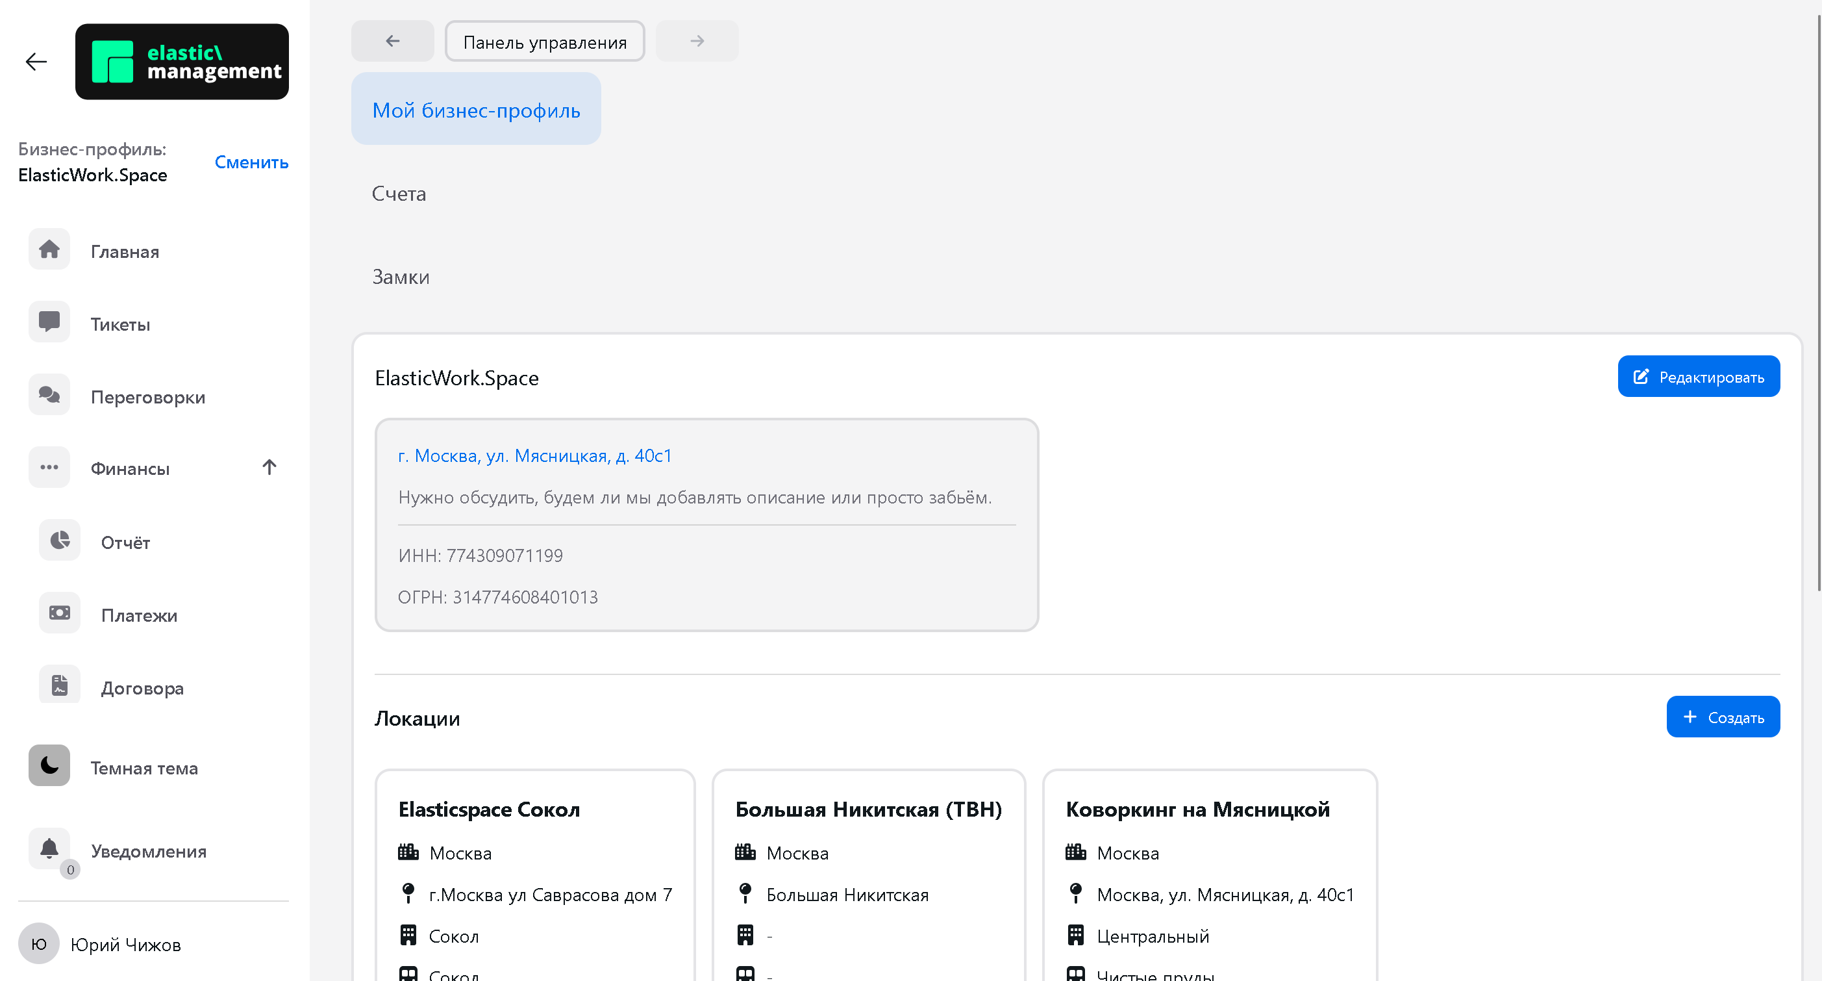The width and height of the screenshot is (1822, 981).
Task: Click the Сменить business profile link
Action: tap(252, 162)
